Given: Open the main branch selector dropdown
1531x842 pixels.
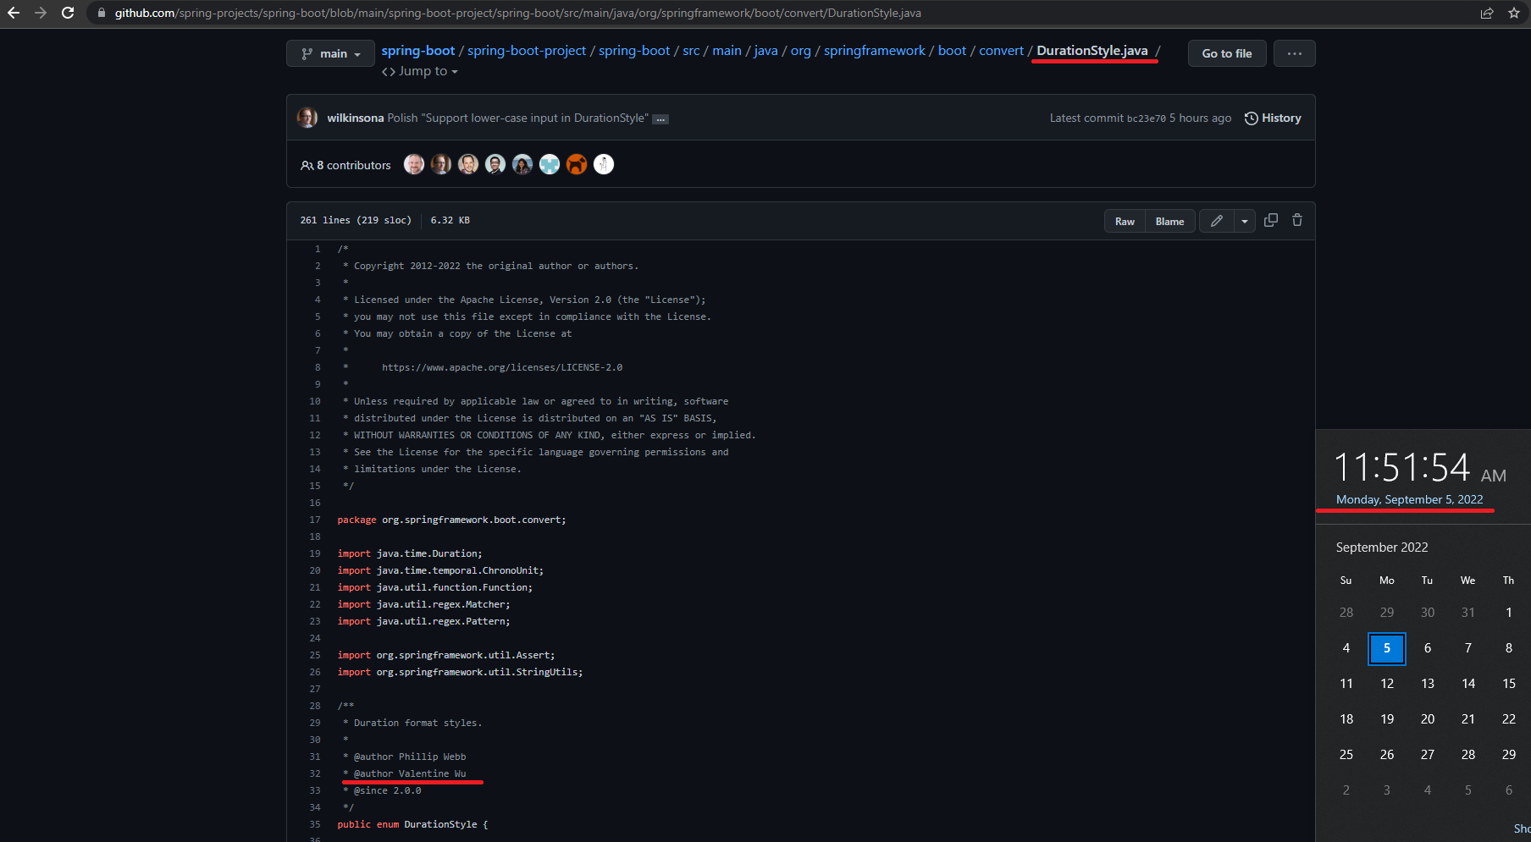Looking at the screenshot, I should coord(330,53).
